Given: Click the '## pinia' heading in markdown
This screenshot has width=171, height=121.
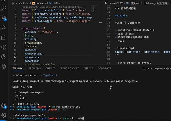Looking at the screenshot, I should click(x=121, y=16).
